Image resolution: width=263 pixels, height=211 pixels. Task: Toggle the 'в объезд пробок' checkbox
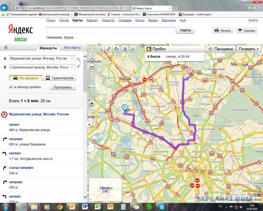coord(11,87)
